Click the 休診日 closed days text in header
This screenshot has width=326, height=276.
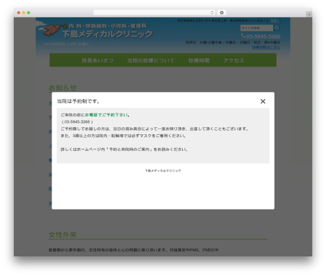coord(233,42)
